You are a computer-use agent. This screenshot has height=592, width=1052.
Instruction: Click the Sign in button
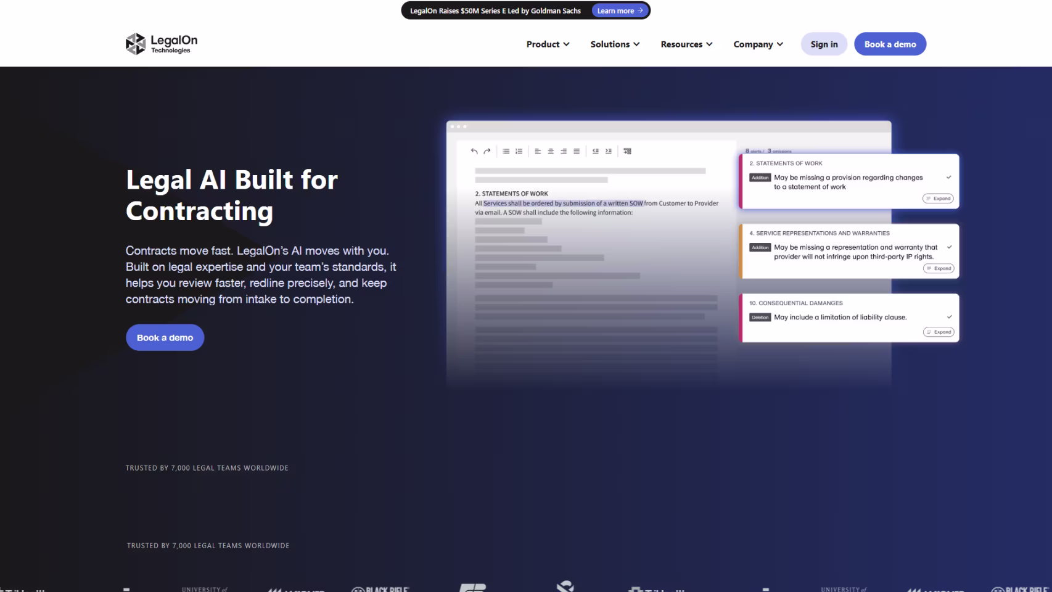click(x=824, y=44)
